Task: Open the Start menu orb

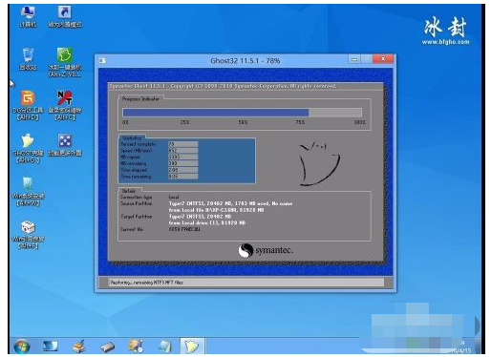Action: coord(22,346)
